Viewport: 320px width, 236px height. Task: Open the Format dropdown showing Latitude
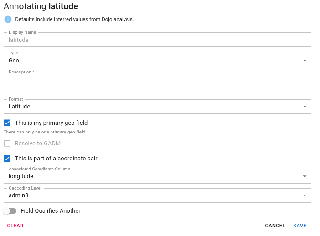pyautogui.click(x=157, y=107)
